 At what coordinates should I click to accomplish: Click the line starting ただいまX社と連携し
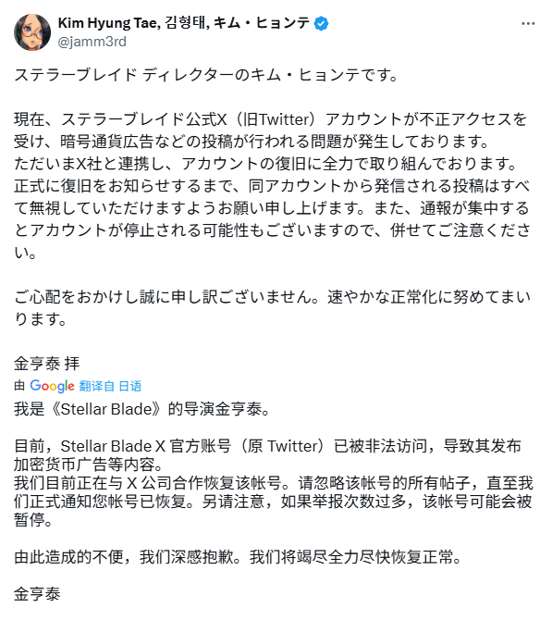266,164
